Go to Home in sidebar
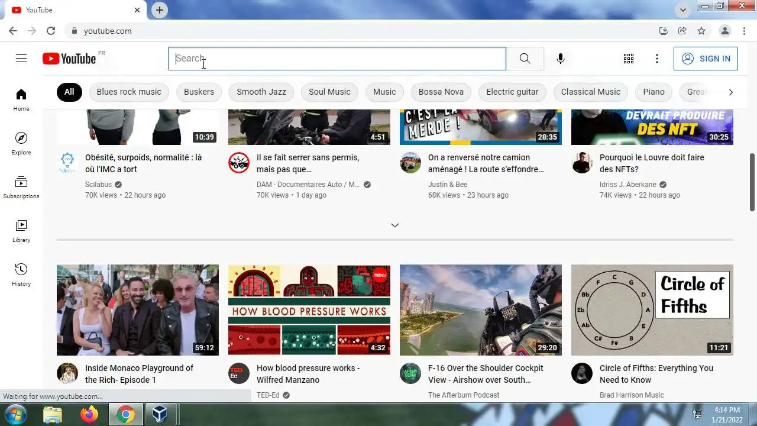This screenshot has height=426, width=757. coord(21,100)
